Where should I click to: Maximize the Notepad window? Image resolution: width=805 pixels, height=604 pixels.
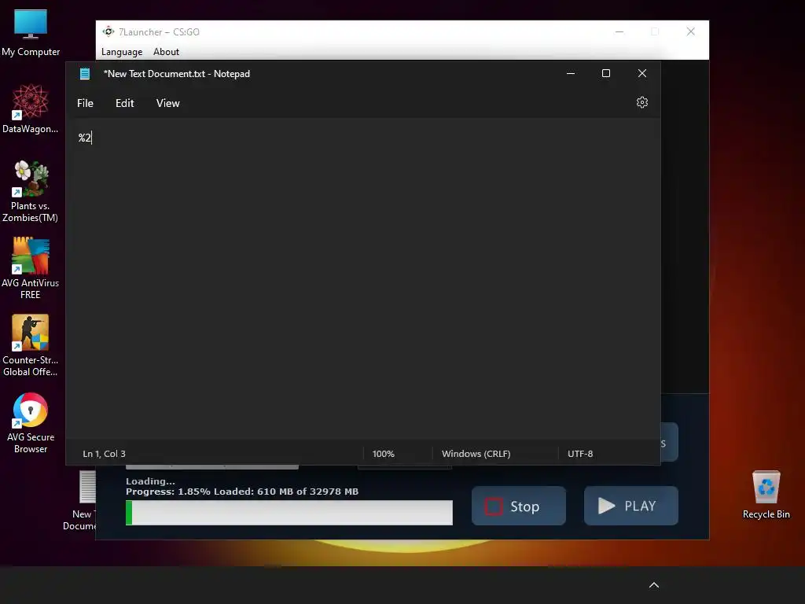pyautogui.click(x=606, y=73)
